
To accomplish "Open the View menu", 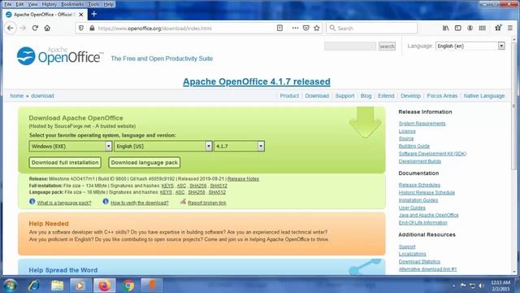I will (32, 4).
